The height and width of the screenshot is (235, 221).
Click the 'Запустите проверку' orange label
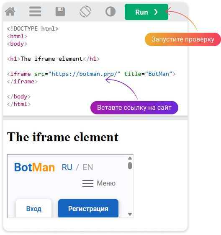click(x=183, y=39)
